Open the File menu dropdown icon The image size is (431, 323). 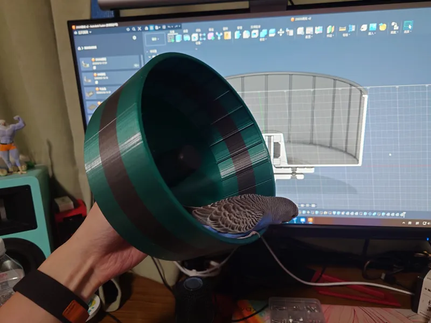(x=157, y=27)
